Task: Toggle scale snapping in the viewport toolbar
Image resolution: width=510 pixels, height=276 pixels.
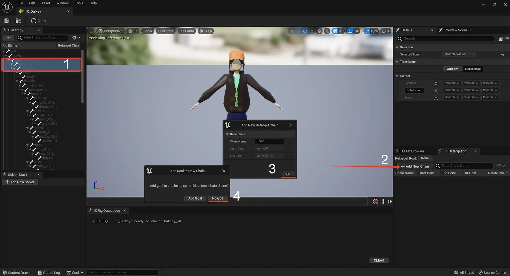Action: point(367,31)
